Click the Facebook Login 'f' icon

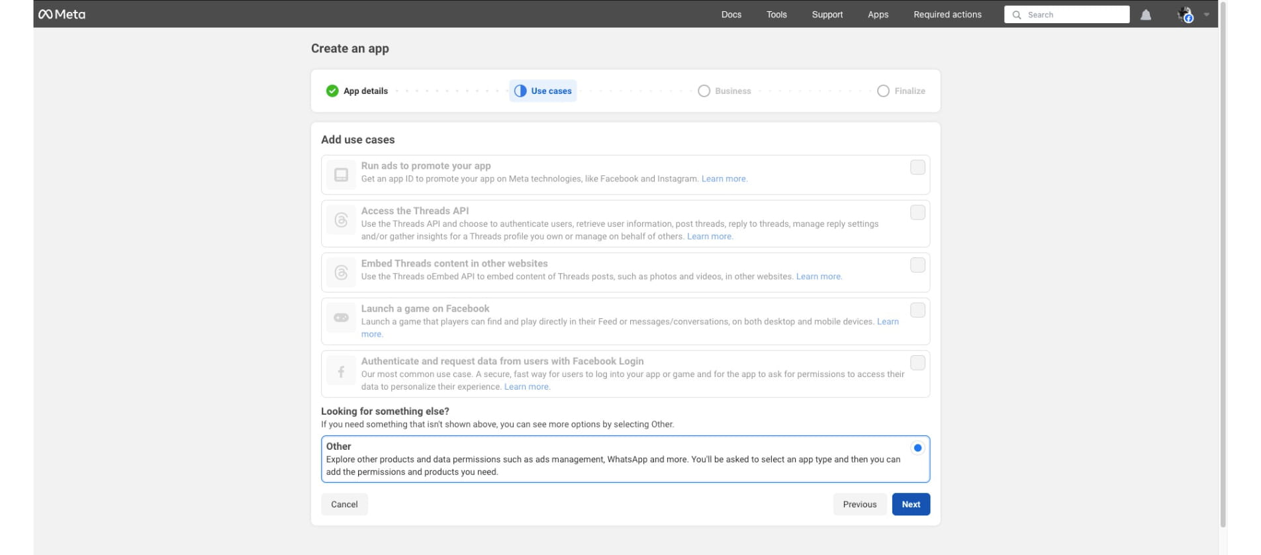point(341,372)
